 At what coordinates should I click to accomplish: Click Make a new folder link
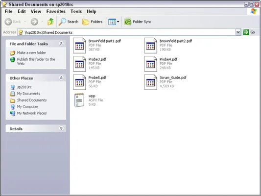[x=31, y=53]
